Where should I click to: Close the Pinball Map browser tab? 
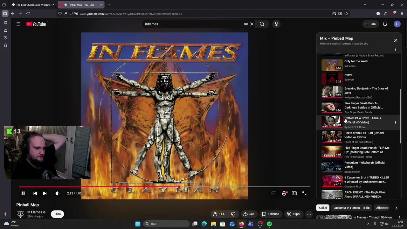pos(101,5)
